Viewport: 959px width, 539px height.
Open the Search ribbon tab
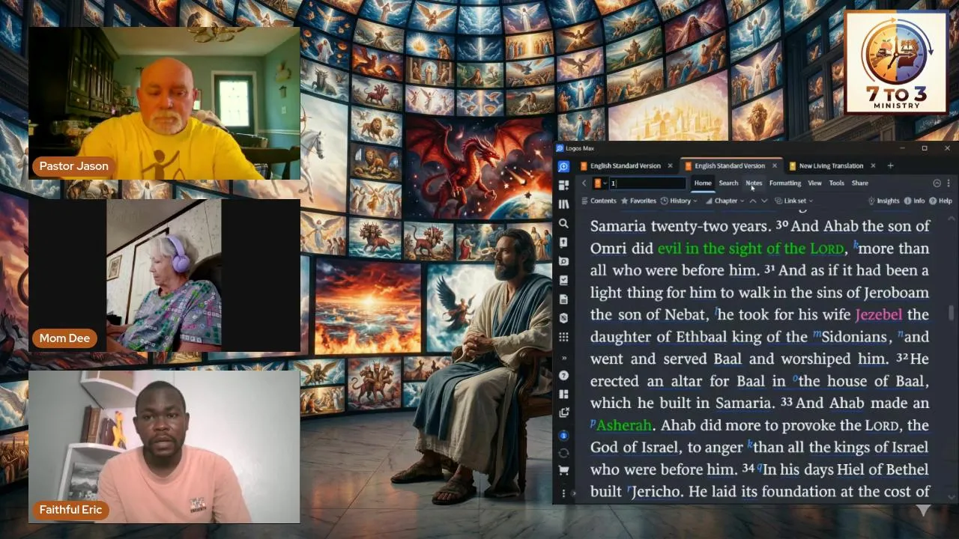pyautogui.click(x=728, y=183)
